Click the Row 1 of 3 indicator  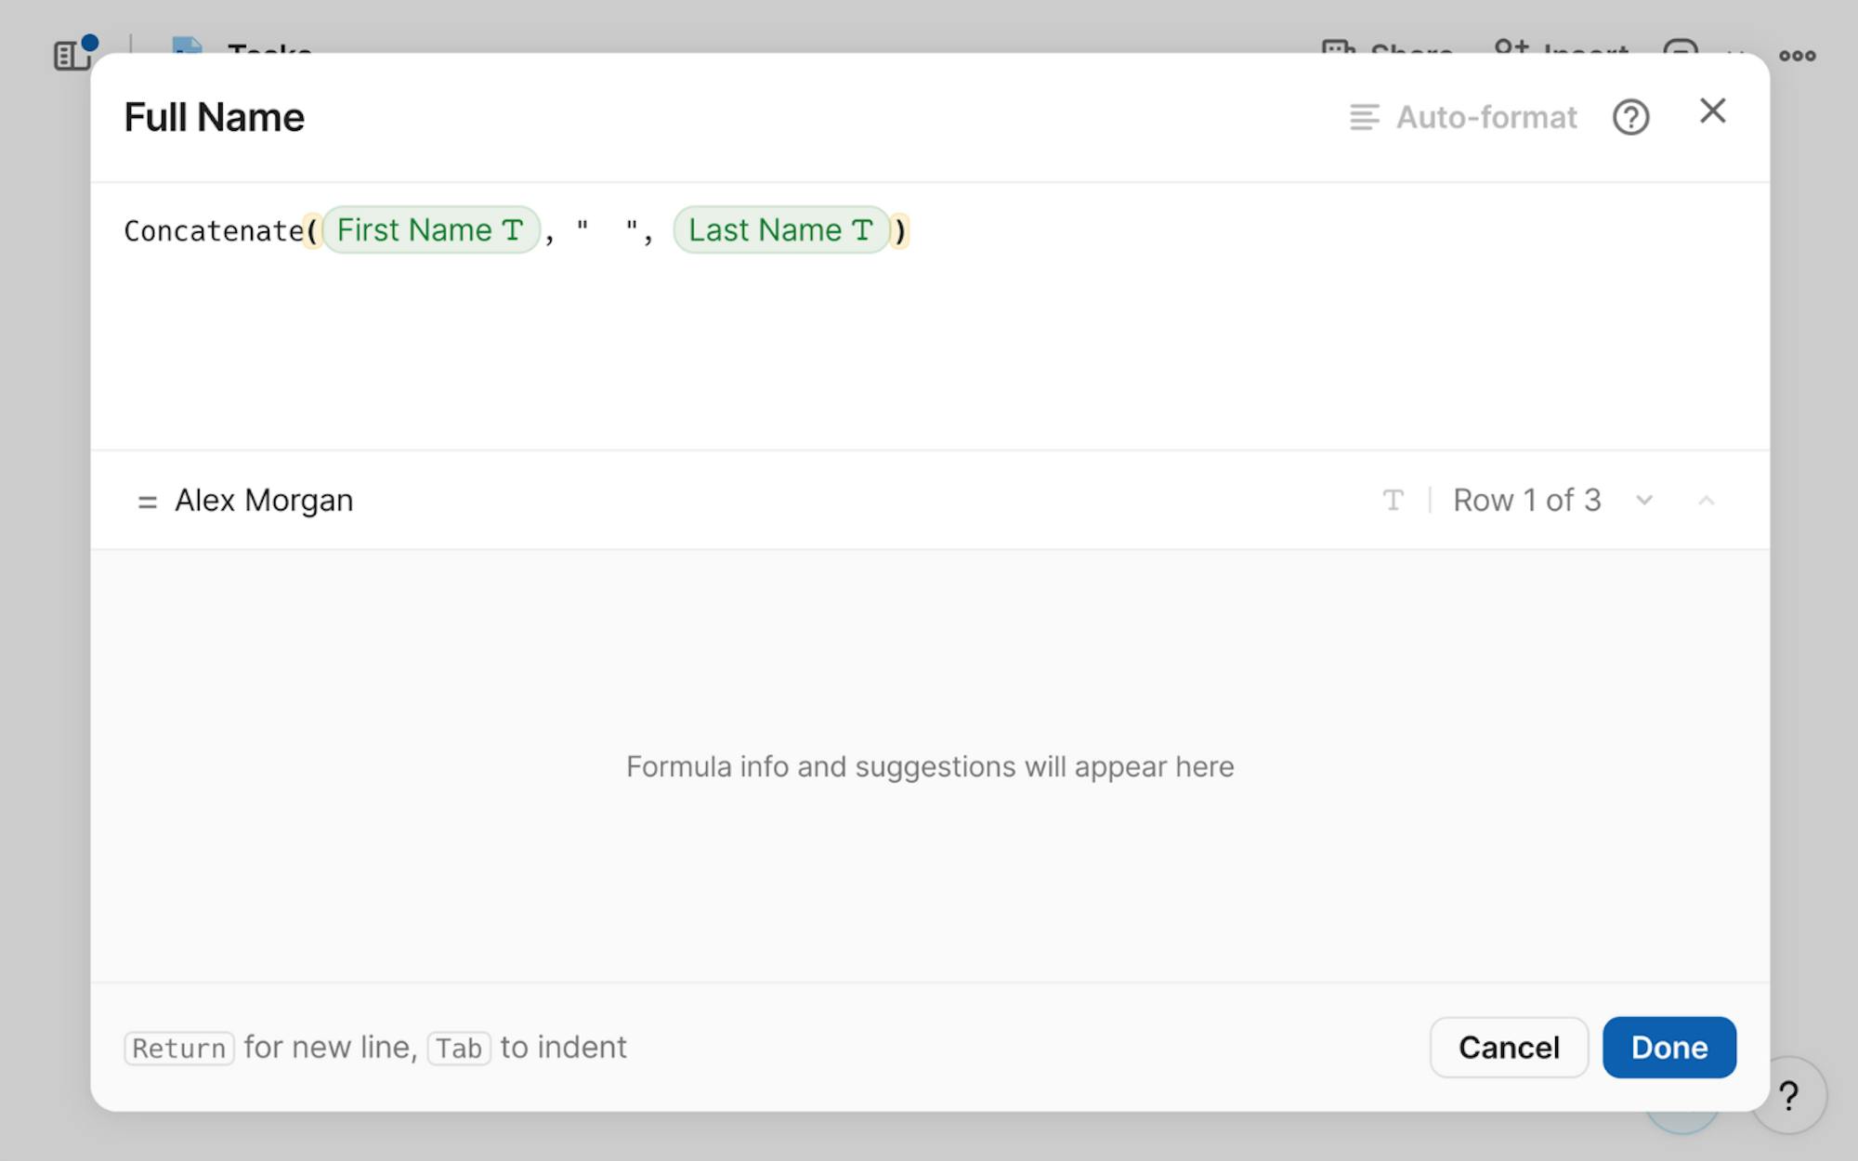(x=1526, y=501)
